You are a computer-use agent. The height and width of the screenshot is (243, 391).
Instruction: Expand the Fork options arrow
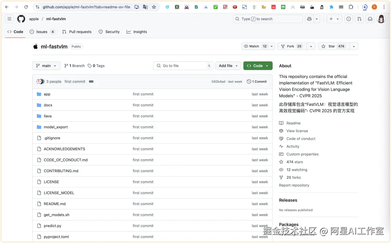tap(311, 46)
